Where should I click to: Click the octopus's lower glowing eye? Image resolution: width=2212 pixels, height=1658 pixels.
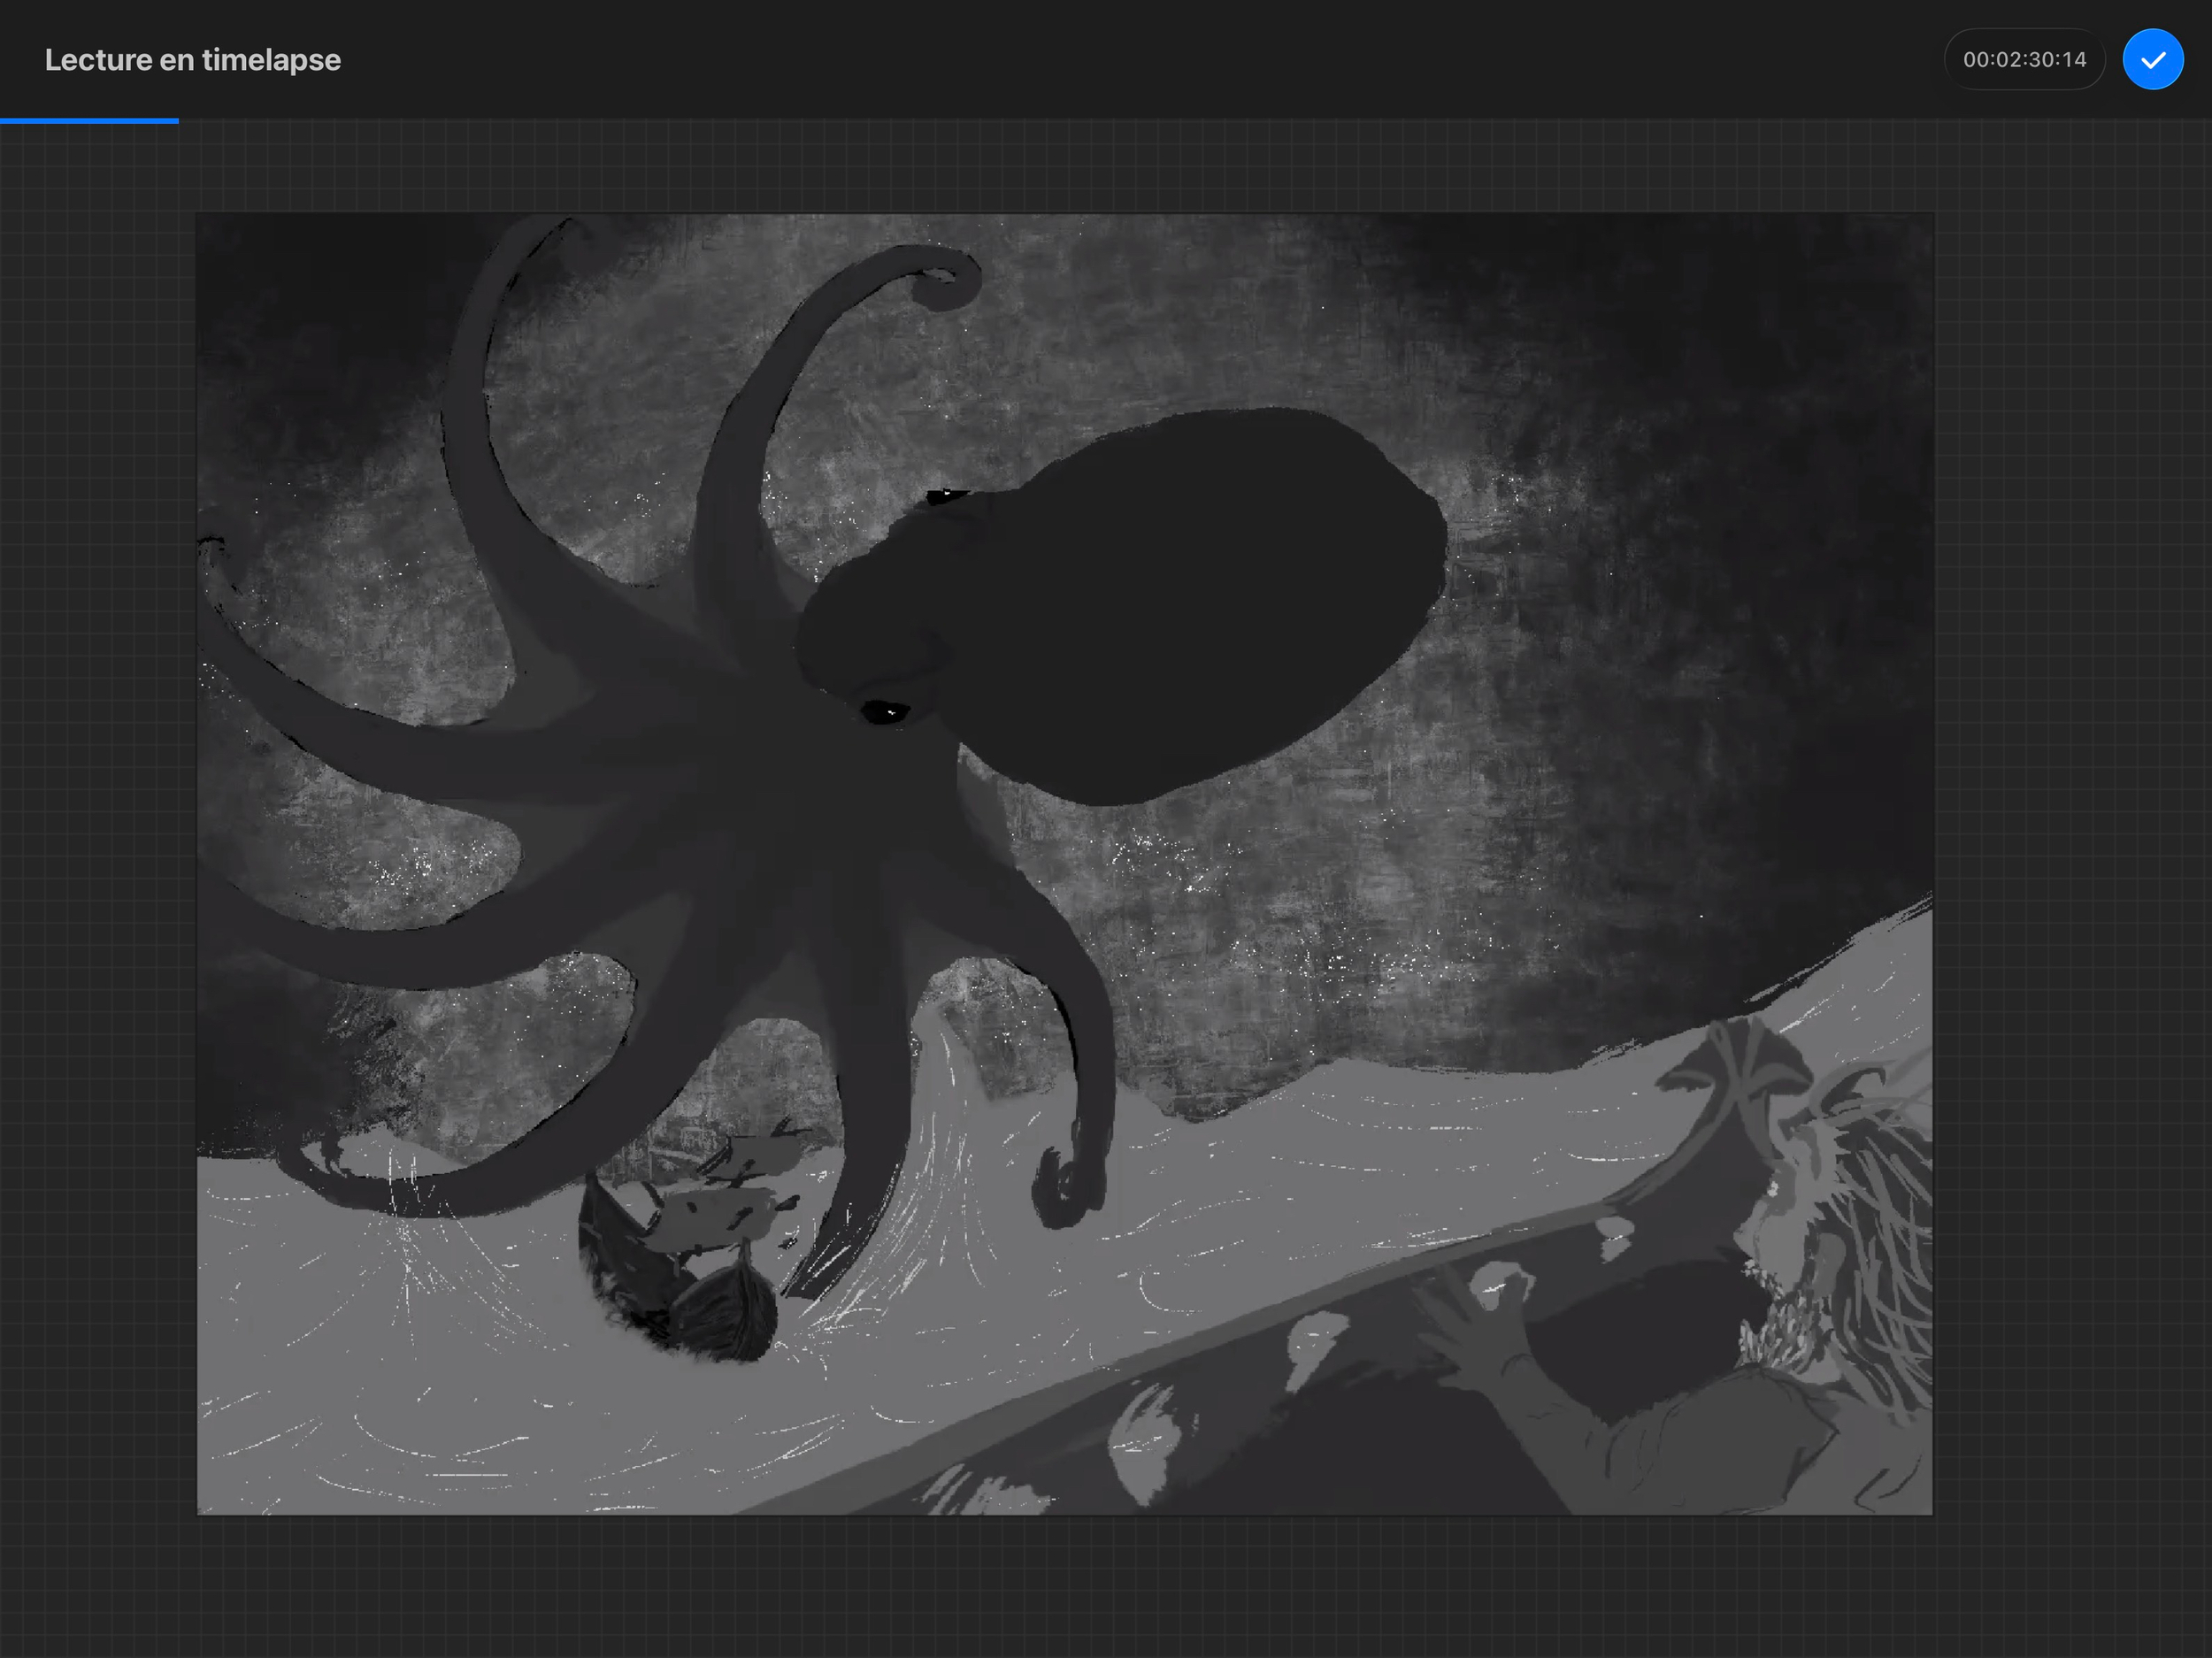click(884, 712)
